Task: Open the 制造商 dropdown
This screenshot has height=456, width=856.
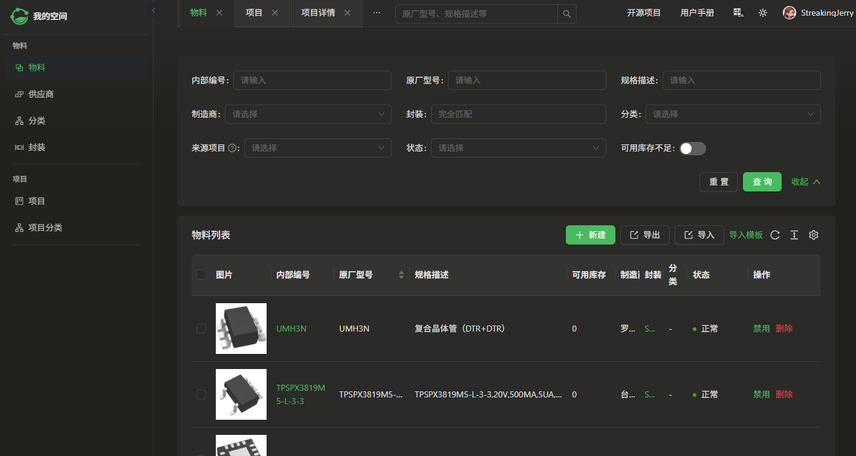Action: click(x=308, y=114)
